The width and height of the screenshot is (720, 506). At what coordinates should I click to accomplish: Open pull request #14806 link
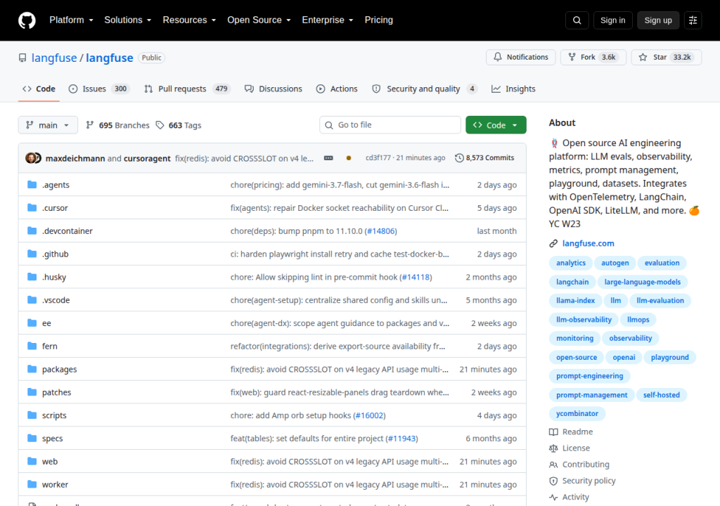click(380, 231)
